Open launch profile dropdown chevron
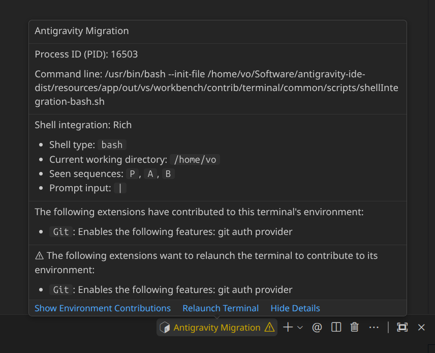 300,328
